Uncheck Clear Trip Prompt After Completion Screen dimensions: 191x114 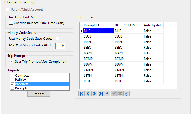[11, 62]
